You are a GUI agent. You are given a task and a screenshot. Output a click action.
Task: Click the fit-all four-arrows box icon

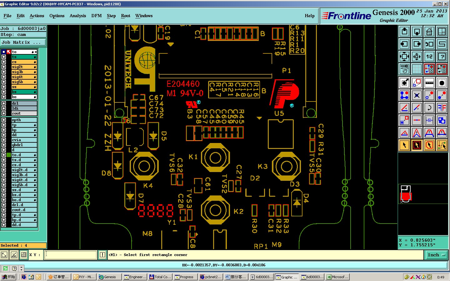coord(404,57)
